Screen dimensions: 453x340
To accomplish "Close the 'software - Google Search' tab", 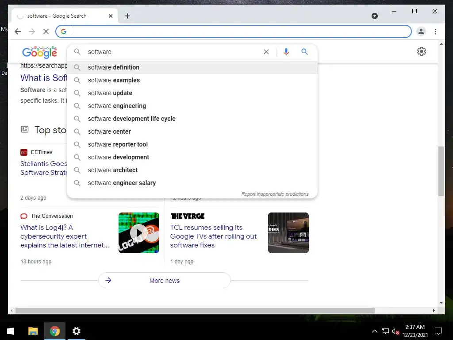I will pos(110,16).
